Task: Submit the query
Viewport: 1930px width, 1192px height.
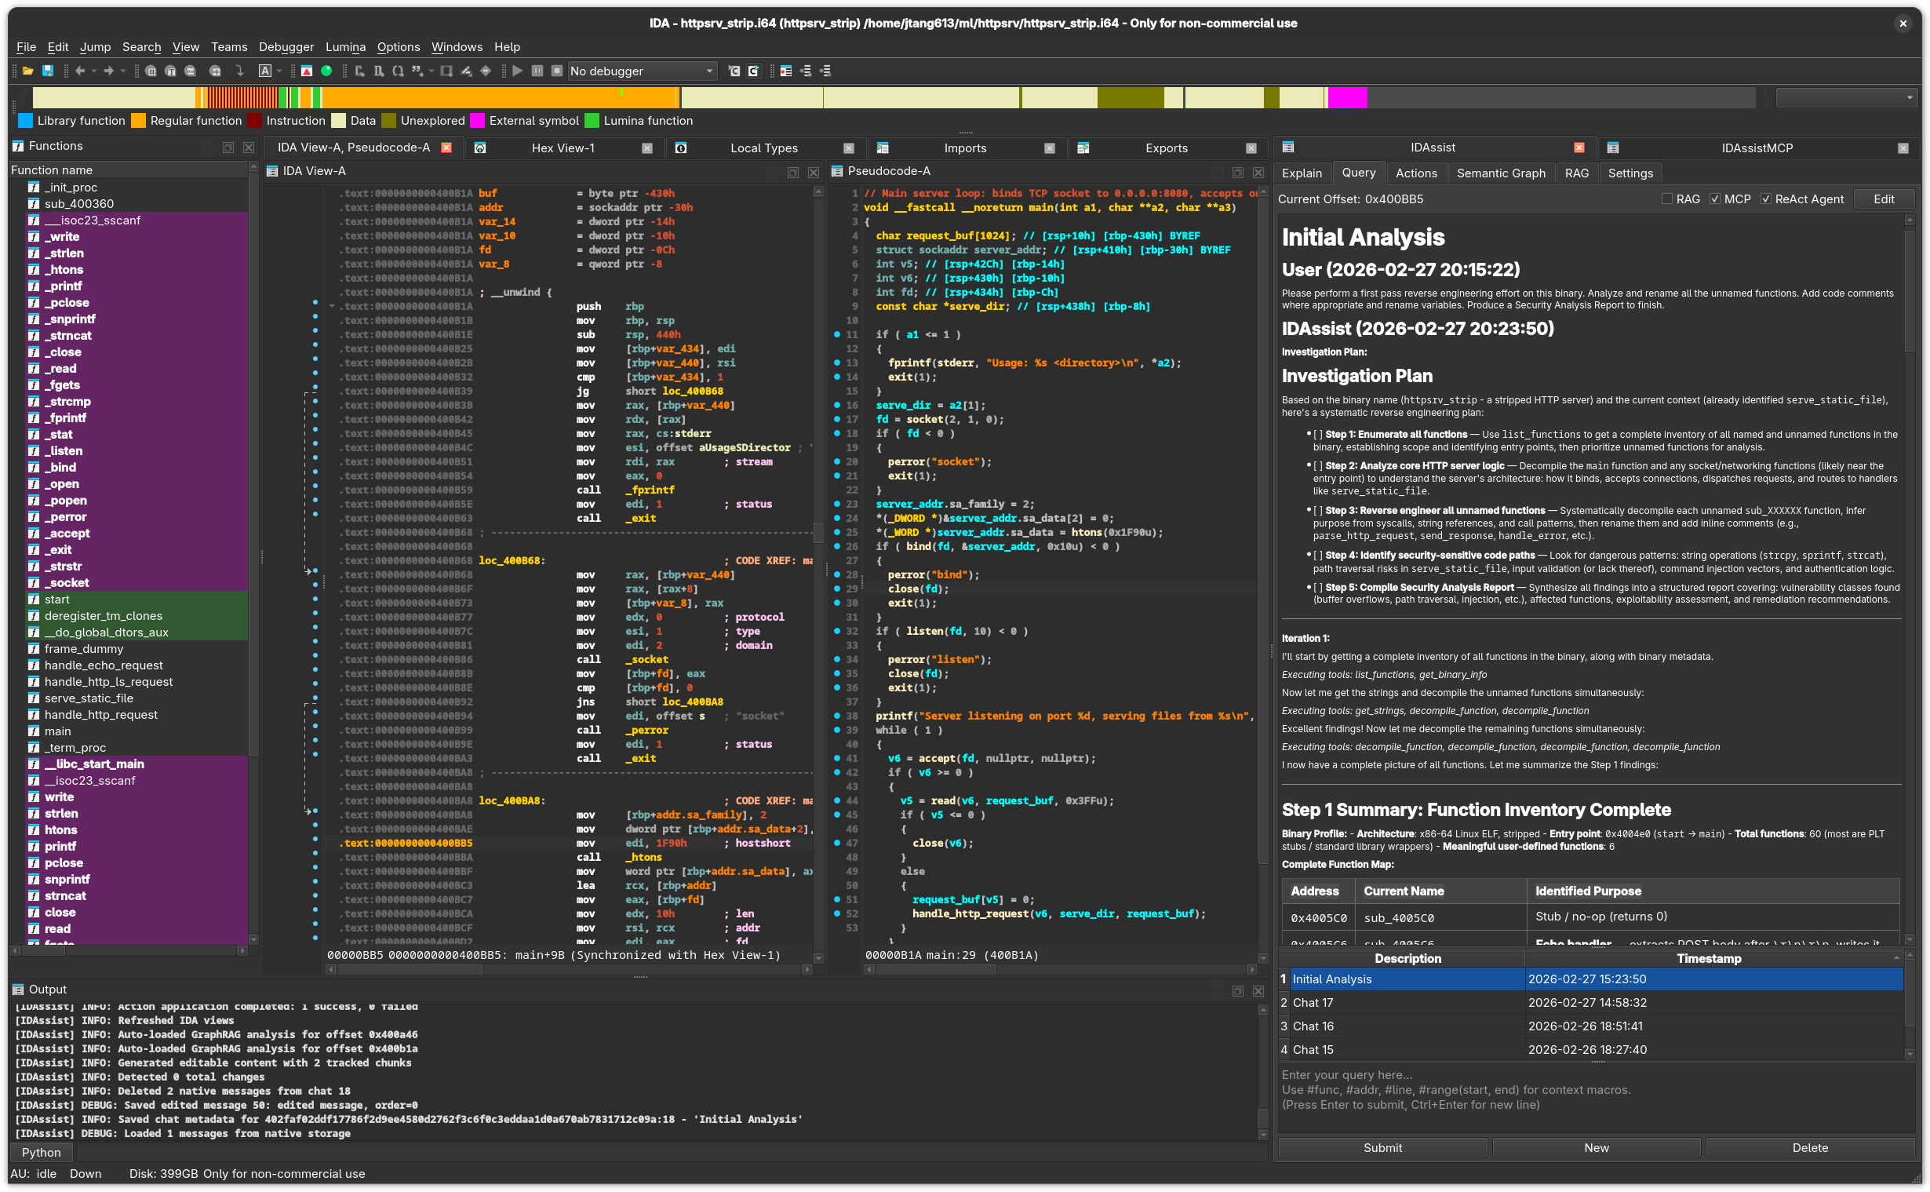Action: 1382,1147
